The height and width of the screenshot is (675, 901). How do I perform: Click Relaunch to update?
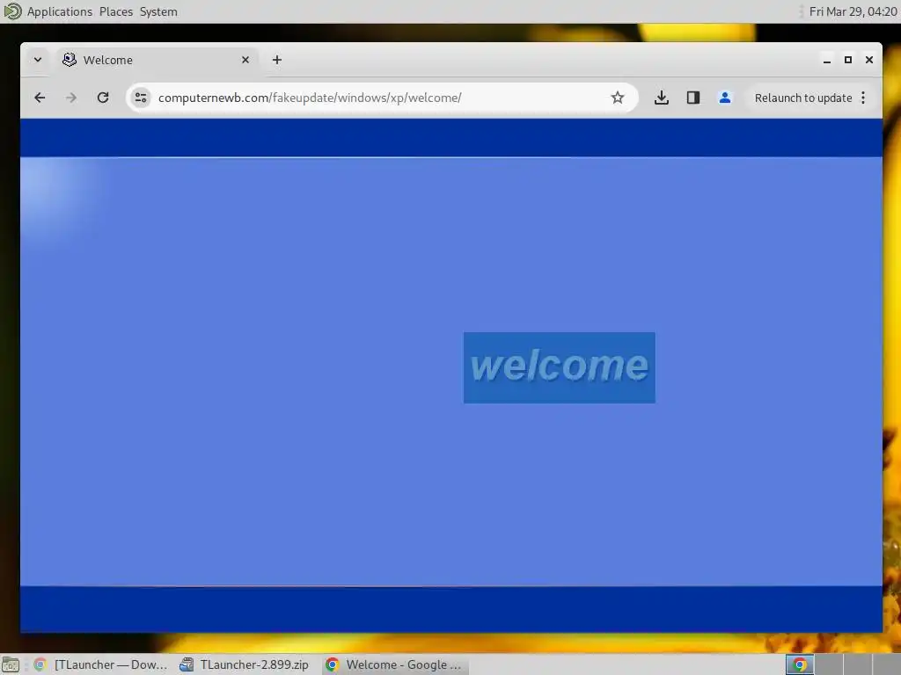click(x=802, y=98)
